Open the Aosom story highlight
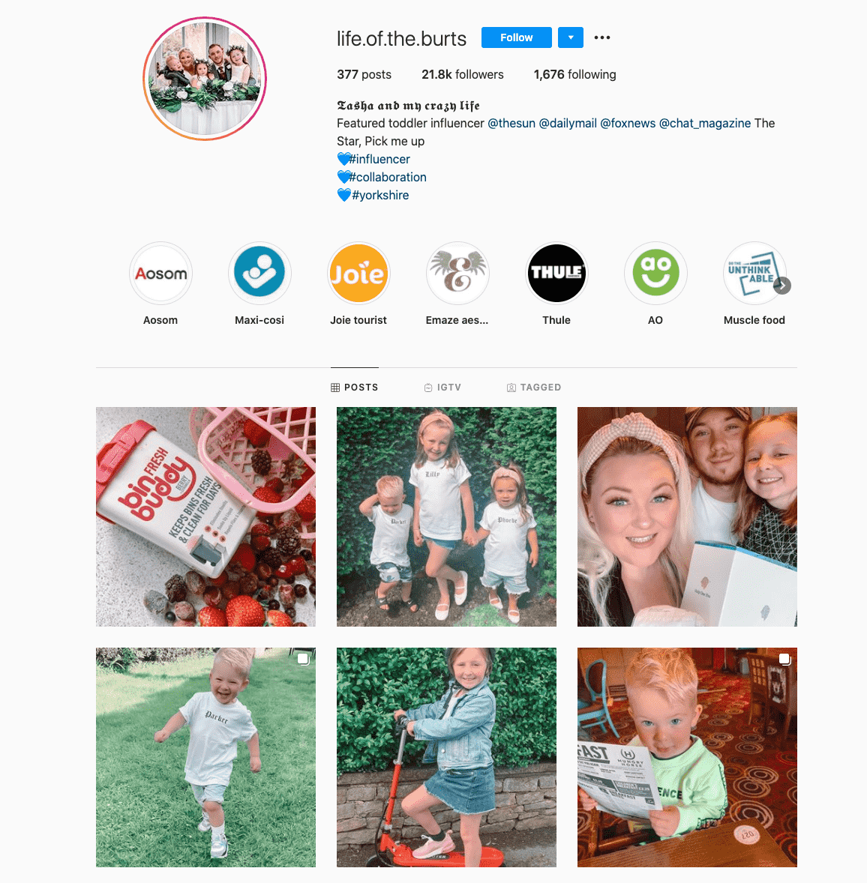The width and height of the screenshot is (867, 883). point(160,274)
